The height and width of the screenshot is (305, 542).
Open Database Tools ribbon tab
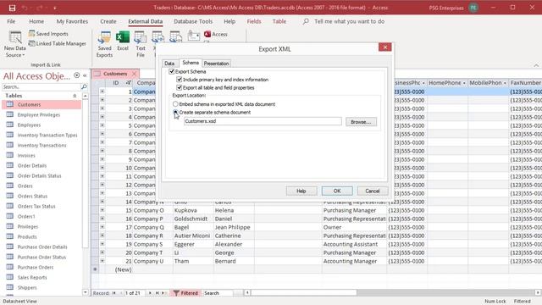point(193,21)
